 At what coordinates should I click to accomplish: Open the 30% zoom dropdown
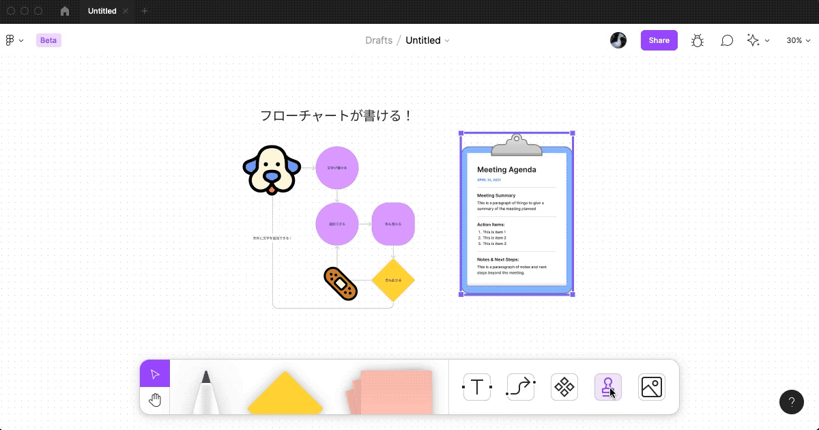coord(798,40)
